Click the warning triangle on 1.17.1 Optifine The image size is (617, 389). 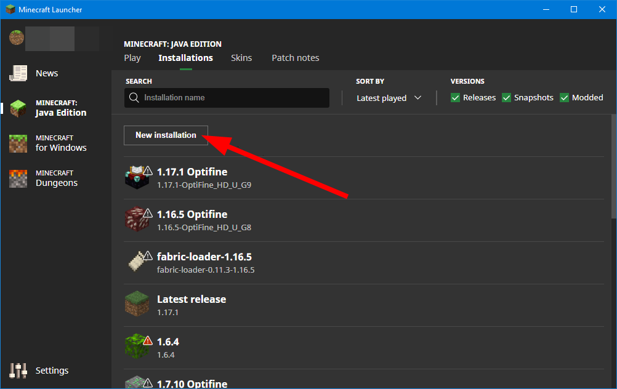pyautogui.click(x=148, y=170)
